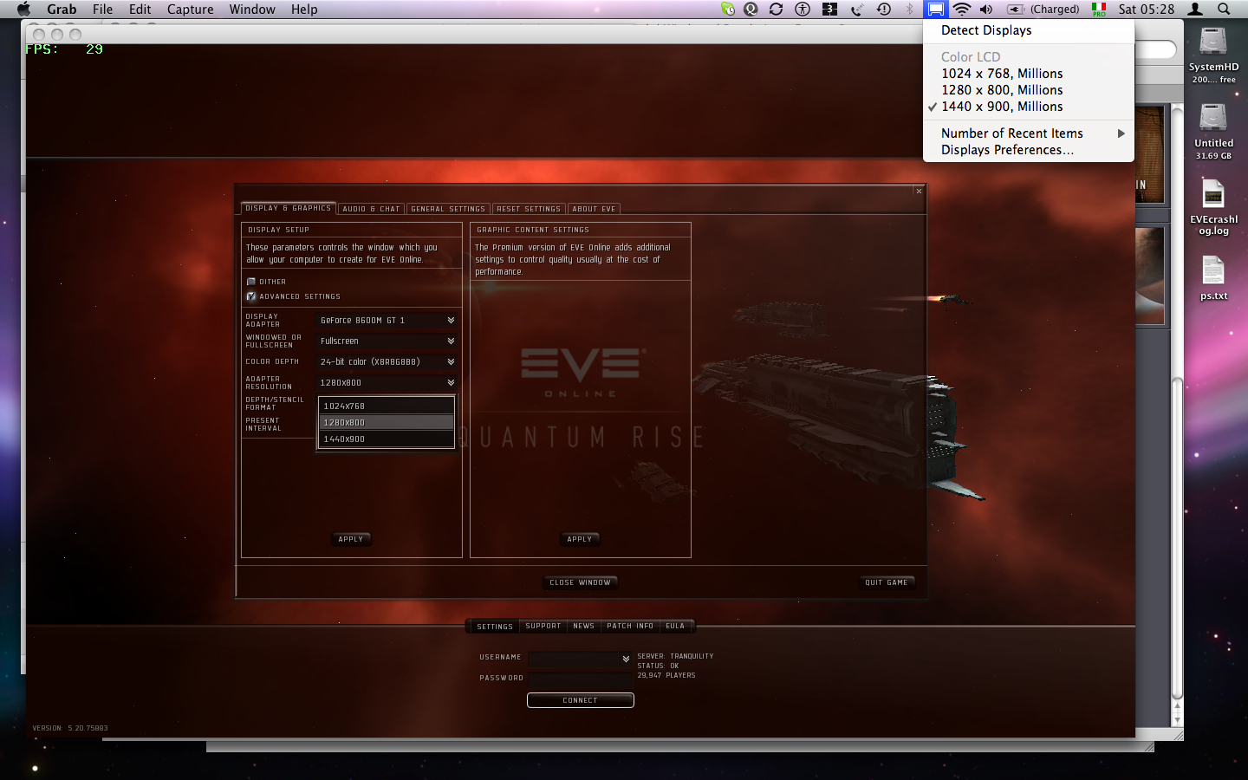
Task: Open the Window menu
Action: (252, 9)
